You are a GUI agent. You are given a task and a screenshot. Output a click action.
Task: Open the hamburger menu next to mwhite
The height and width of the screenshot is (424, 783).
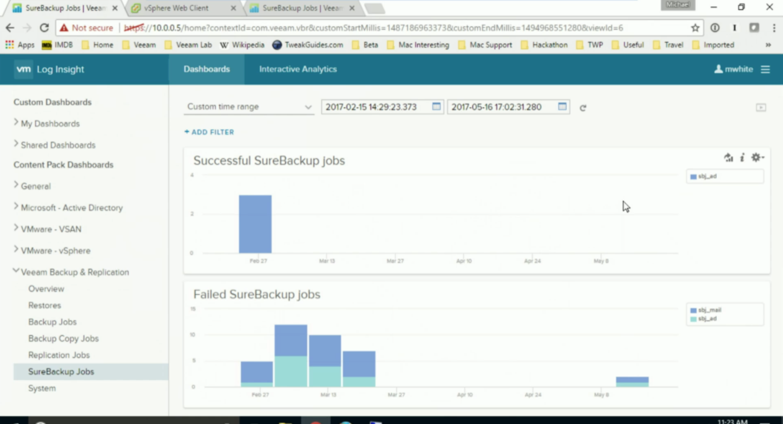pos(765,69)
